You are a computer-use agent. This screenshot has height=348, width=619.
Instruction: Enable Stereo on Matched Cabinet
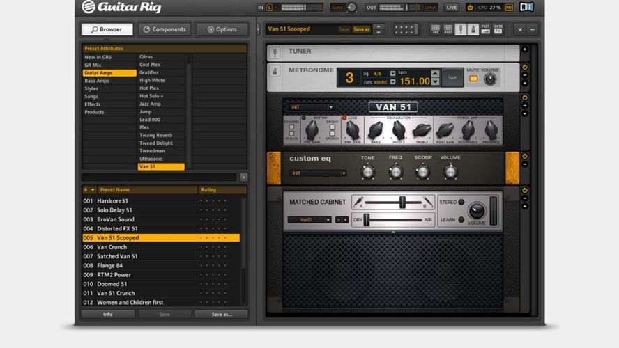click(461, 202)
